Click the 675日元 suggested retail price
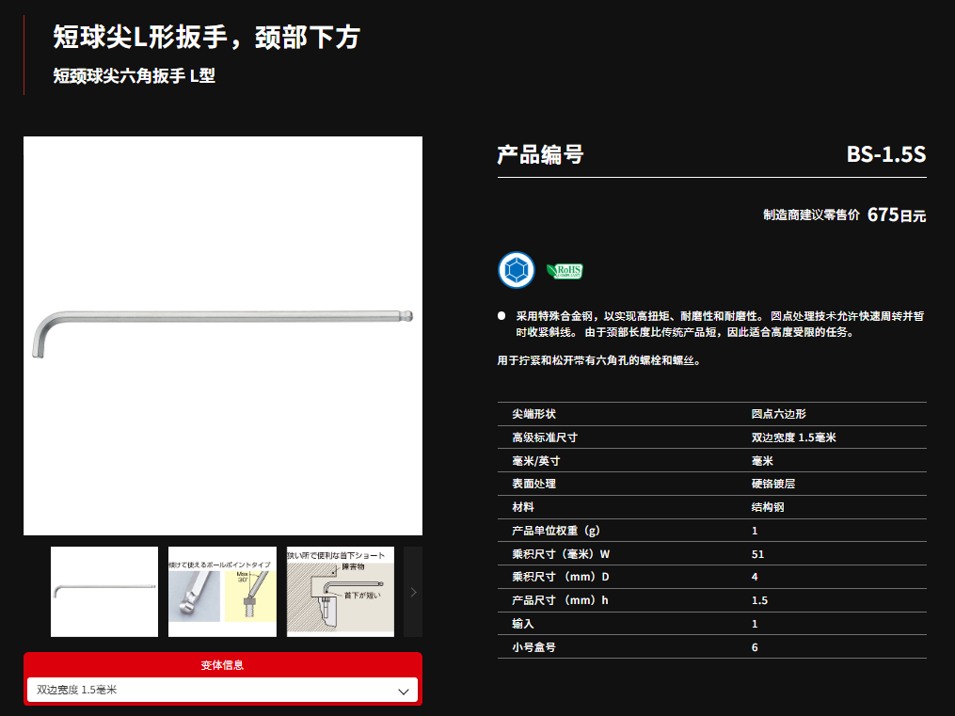 click(896, 215)
